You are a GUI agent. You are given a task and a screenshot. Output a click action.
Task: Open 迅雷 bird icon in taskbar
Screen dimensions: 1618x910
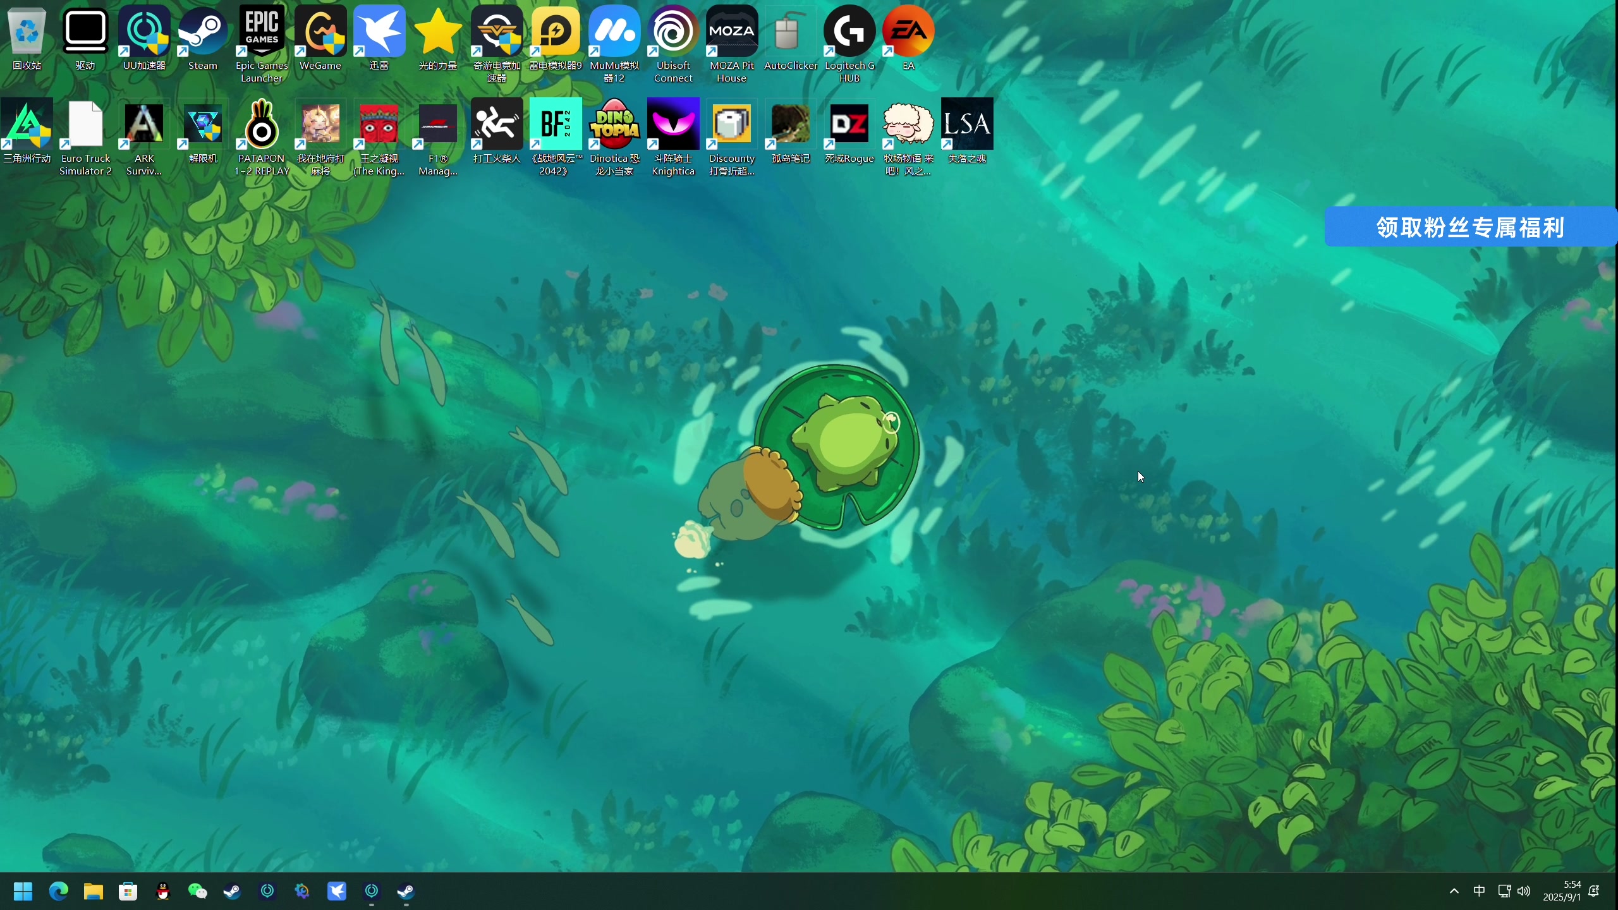pyautogui.click(x=337, y=892)
